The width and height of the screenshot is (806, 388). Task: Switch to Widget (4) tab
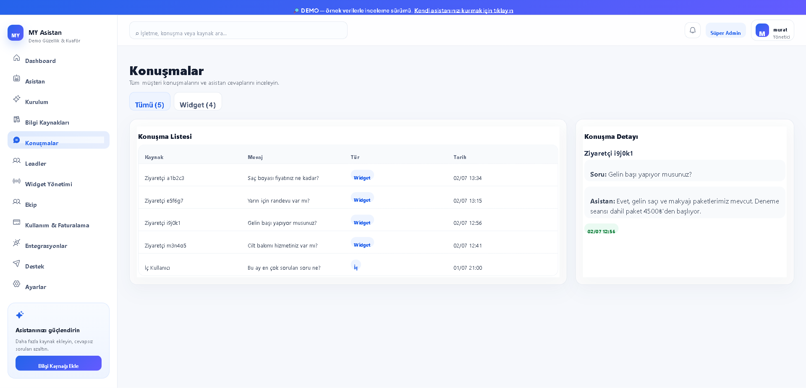coord(198,102)
